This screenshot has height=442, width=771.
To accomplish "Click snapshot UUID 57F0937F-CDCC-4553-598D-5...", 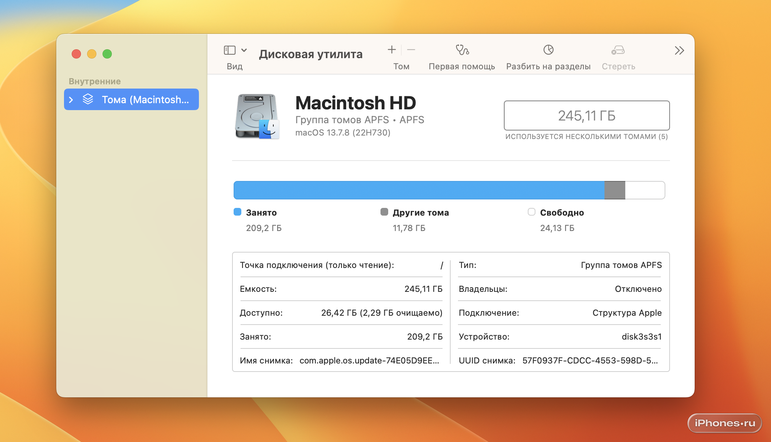I will coord(590,361).
